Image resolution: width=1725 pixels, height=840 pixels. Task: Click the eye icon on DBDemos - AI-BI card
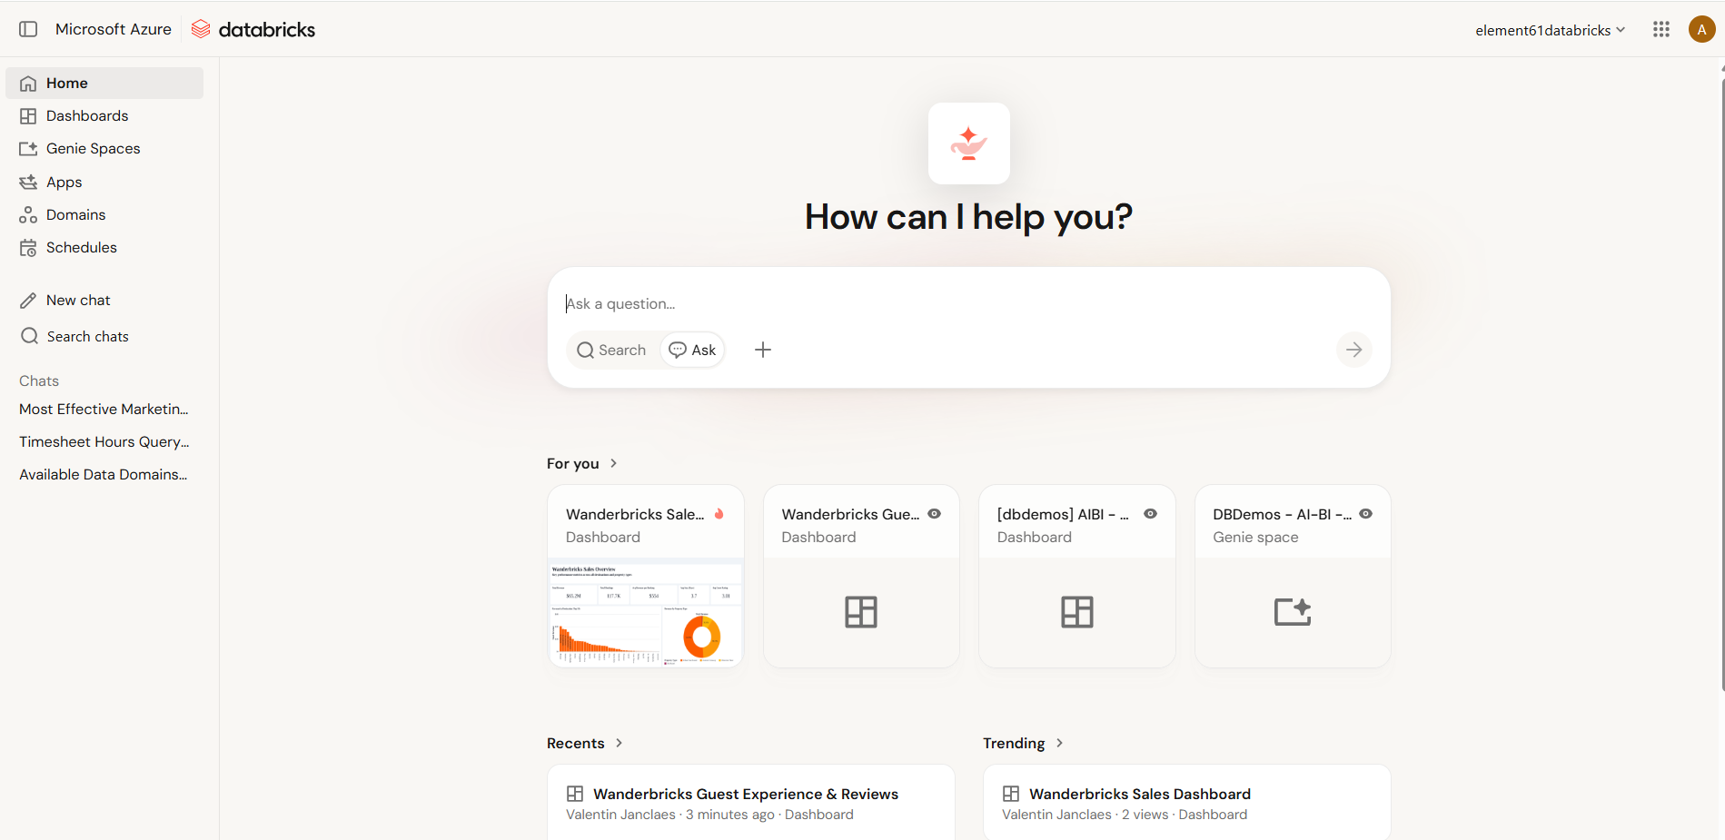1365,514
